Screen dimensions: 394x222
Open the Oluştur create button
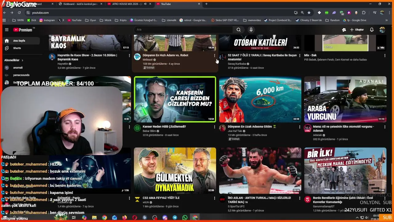coord(357,30)
